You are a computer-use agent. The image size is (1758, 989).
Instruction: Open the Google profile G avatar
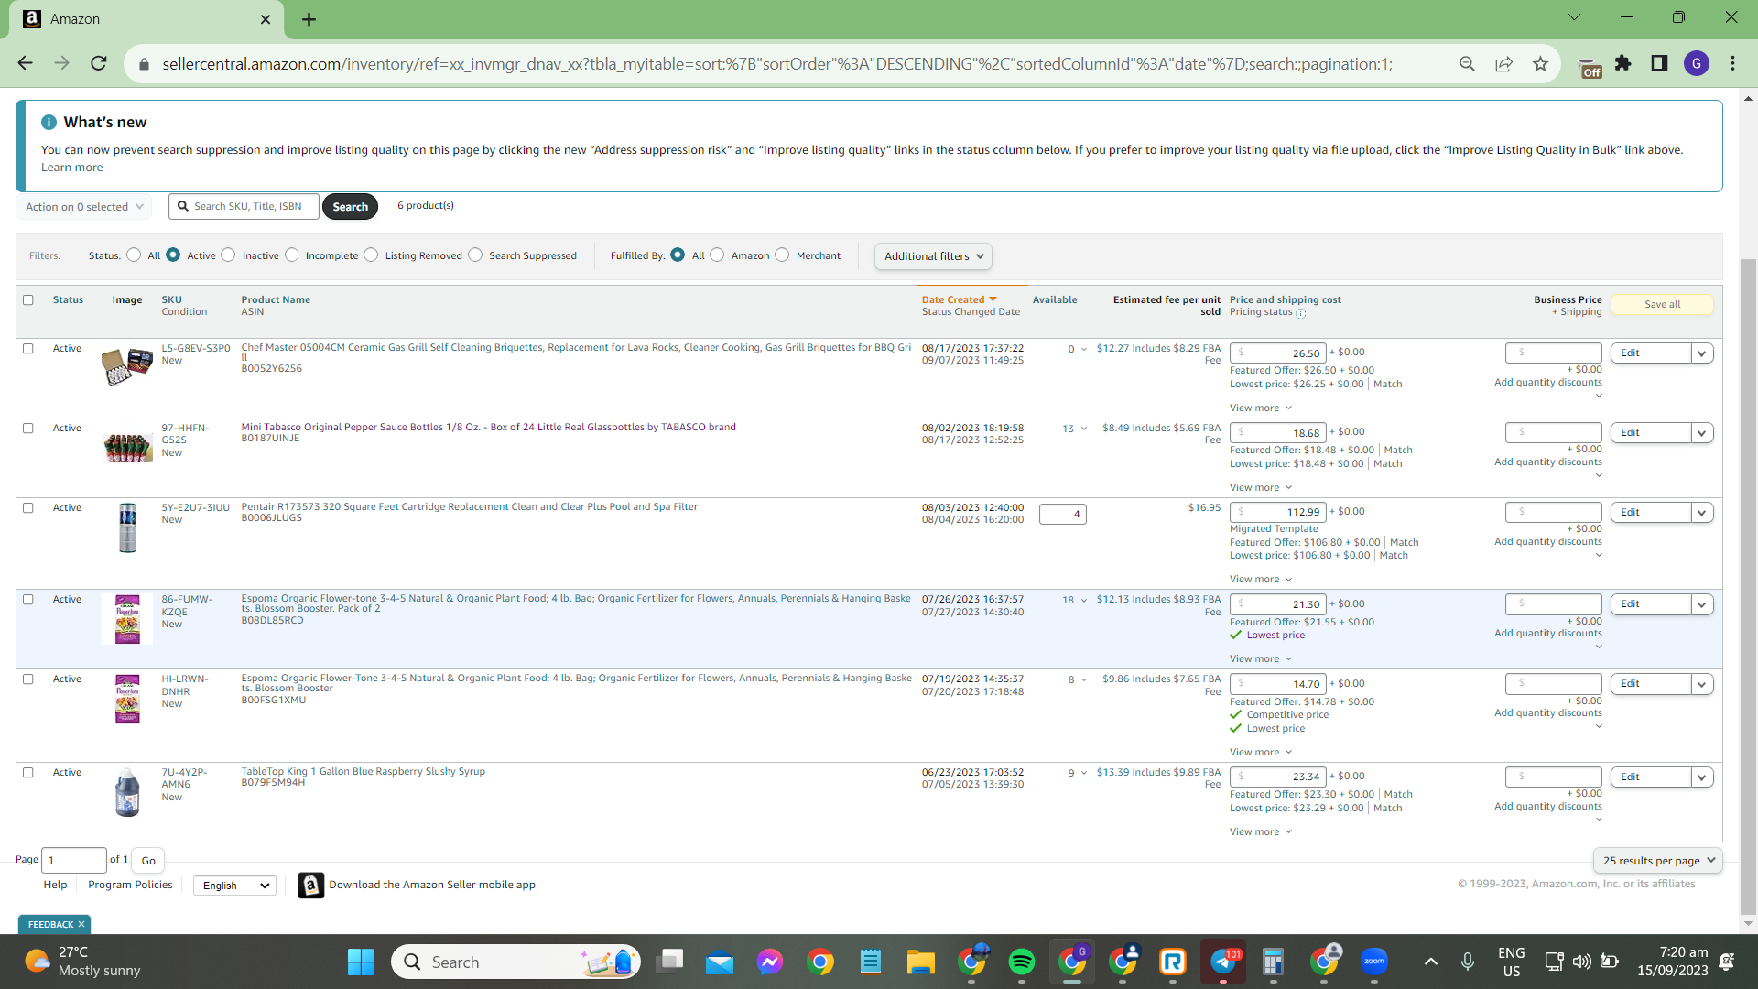1697,63
